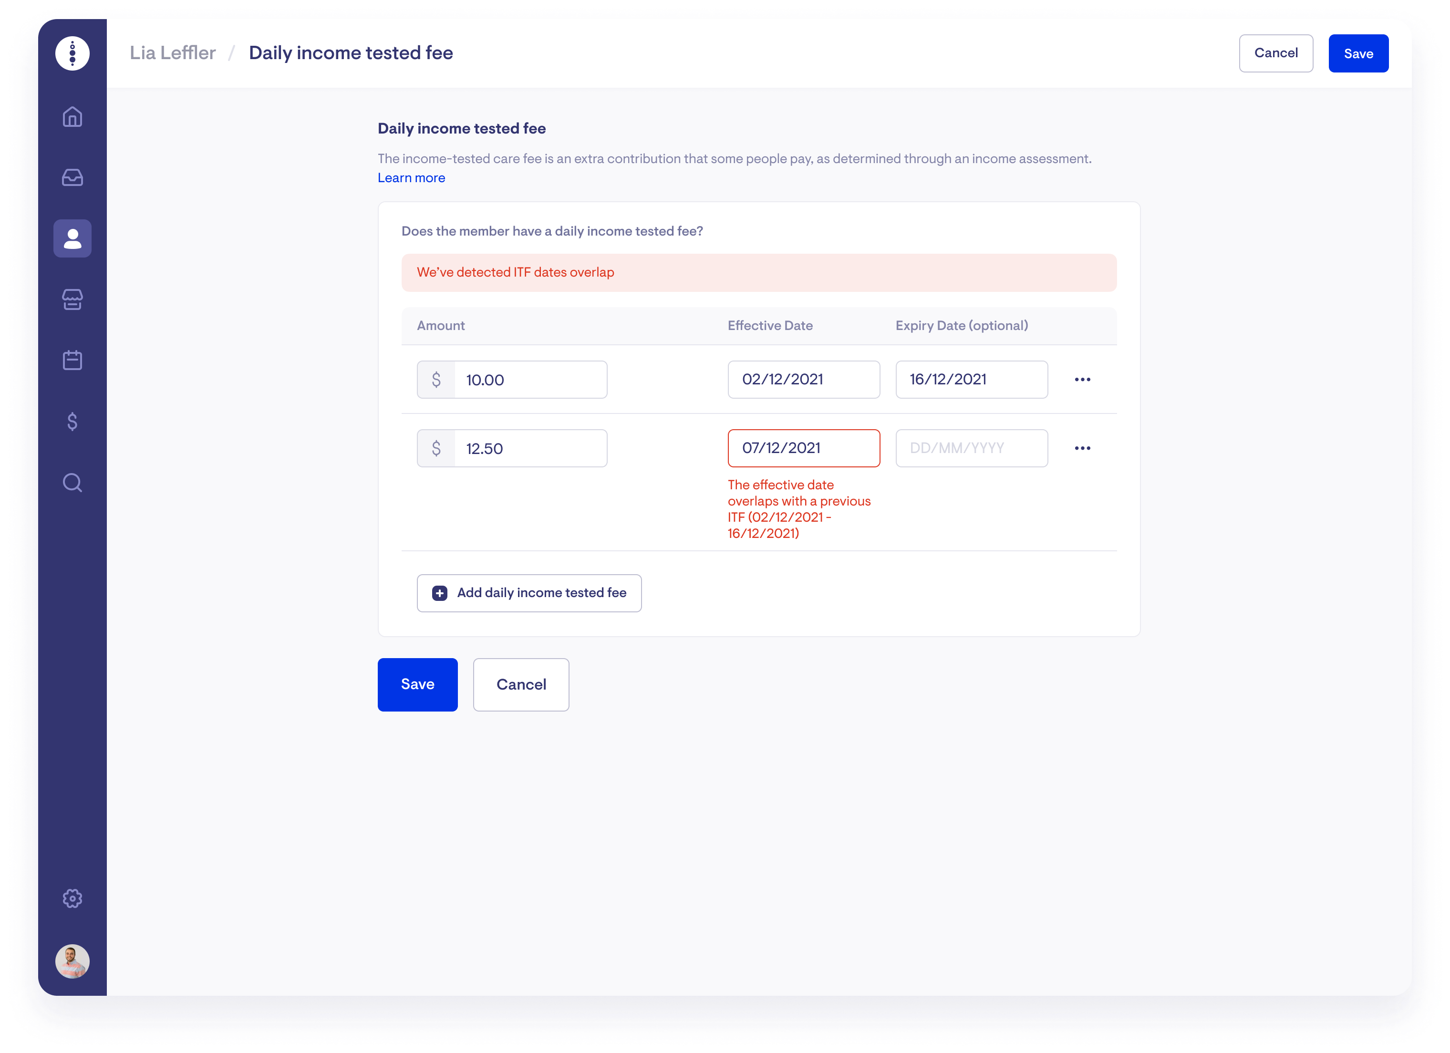Edit the invalid effective date 07/12/2021
1450x1053 pixels.
pyautogui.click(x=804, y=448)
